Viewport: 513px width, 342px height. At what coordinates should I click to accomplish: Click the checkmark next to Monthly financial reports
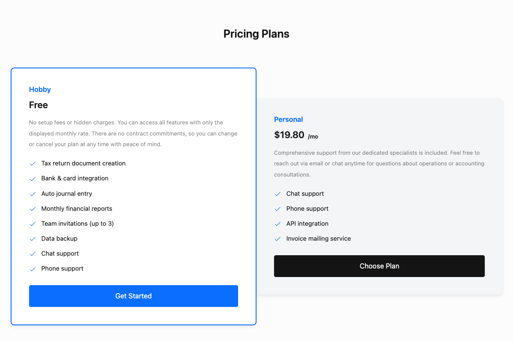(x=32, y=209)
